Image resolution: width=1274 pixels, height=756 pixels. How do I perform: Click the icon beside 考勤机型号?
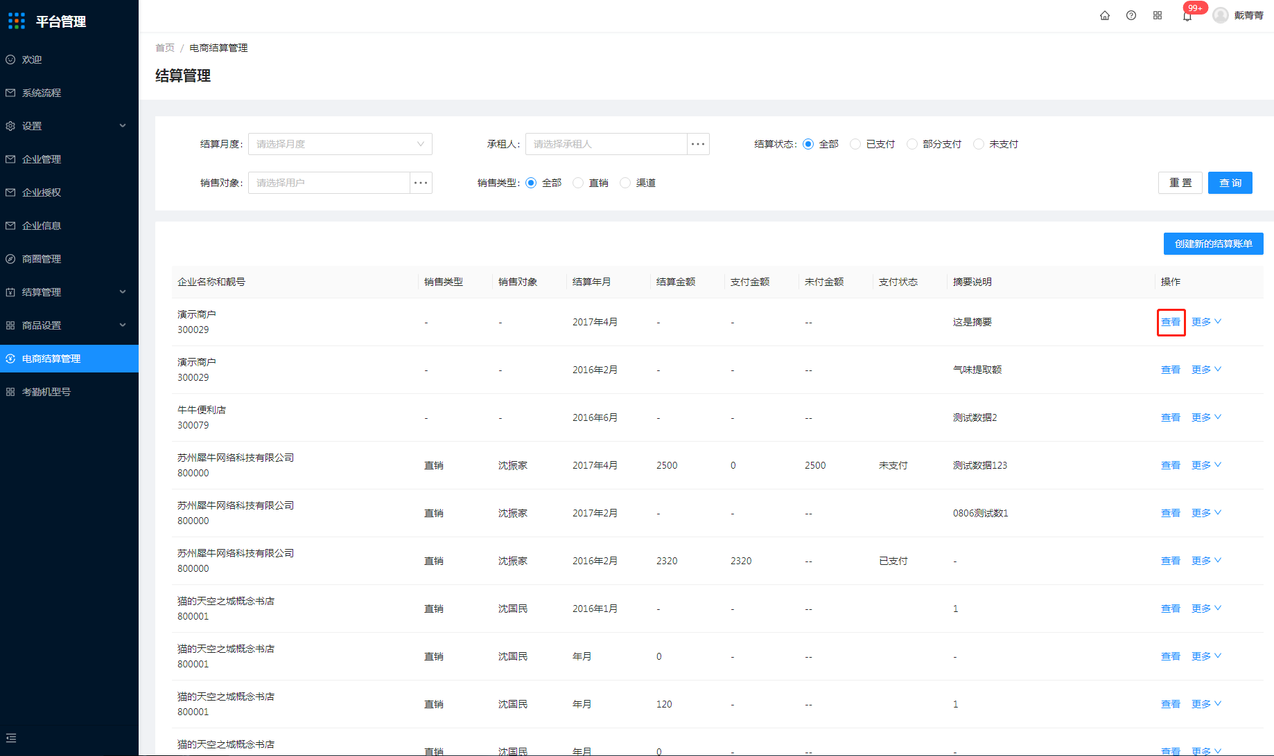[10, 392]
